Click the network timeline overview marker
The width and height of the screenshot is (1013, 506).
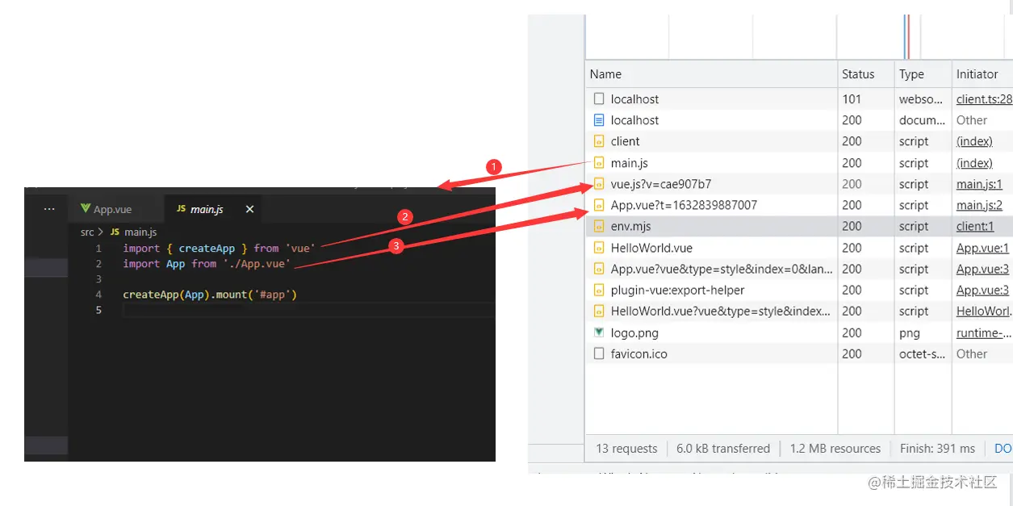pos(907,36)
